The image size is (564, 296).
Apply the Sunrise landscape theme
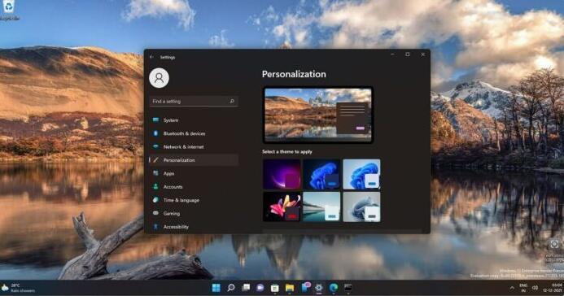coord(321,207)
